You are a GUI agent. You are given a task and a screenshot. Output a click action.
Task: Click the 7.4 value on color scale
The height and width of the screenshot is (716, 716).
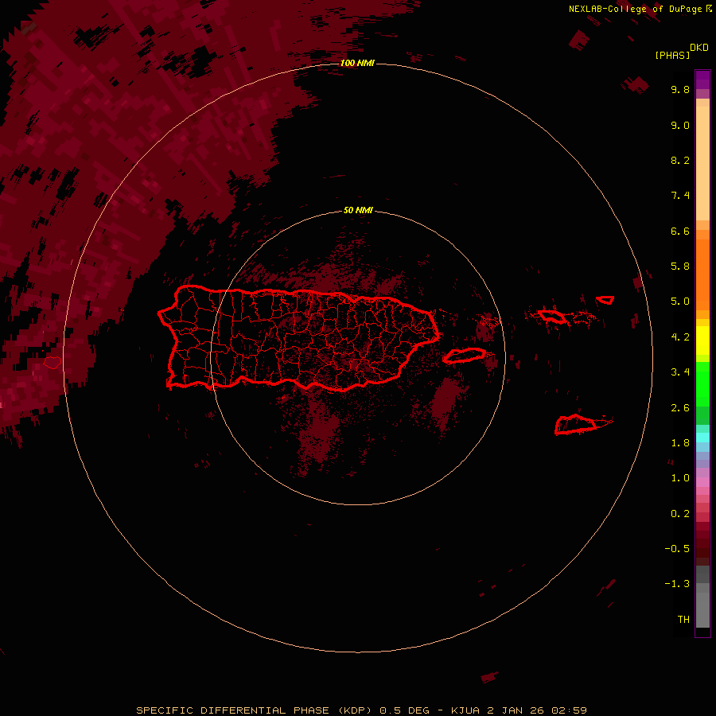[x=680, y=196]
